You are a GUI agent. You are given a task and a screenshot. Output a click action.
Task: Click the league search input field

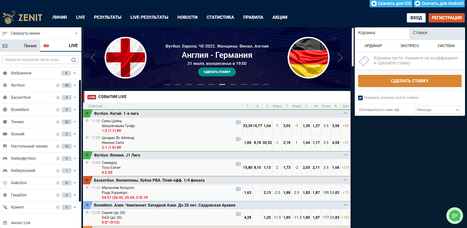[x=37, y=60]
